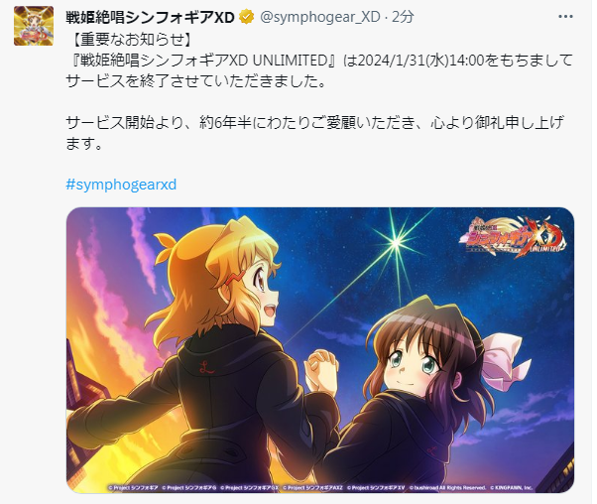The width and height of the screenshot is (597, 504).
Task: Open the three-dot more options menu
Action: [565, 17]
